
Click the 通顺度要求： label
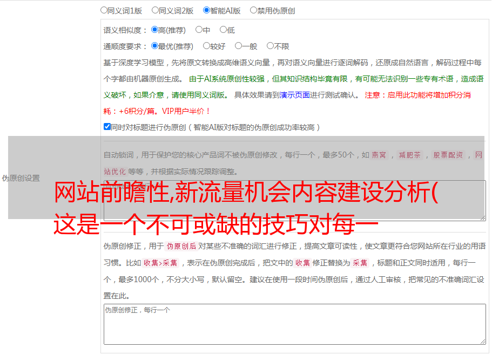[125, 46]
